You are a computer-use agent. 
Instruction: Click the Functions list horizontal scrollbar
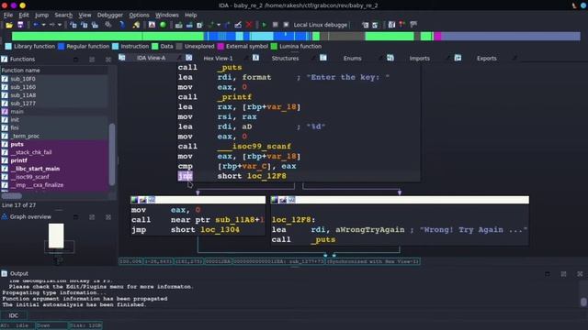pos(12,195)
